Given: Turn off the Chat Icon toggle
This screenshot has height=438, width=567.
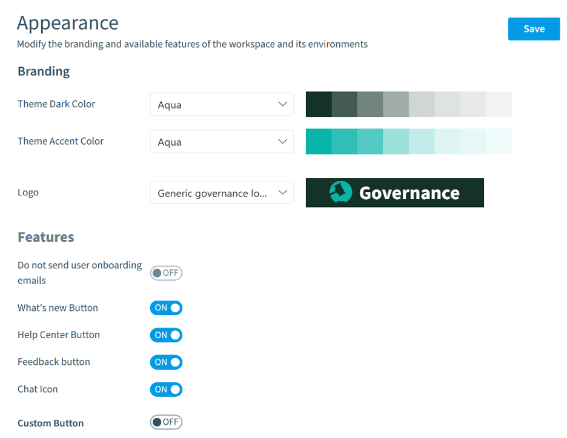Looking at the screenshot, I should click(x=166, y=389).
